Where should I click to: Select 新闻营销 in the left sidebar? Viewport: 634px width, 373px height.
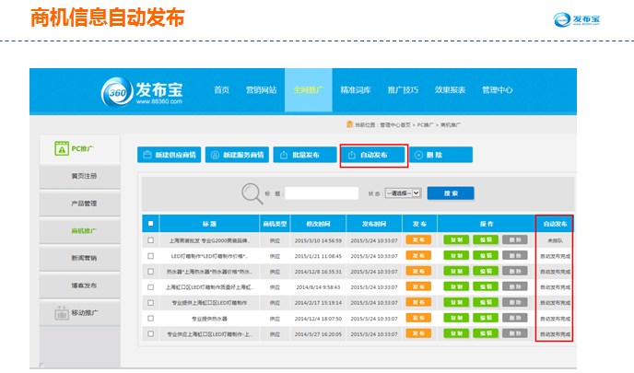(x=83, y=258)
